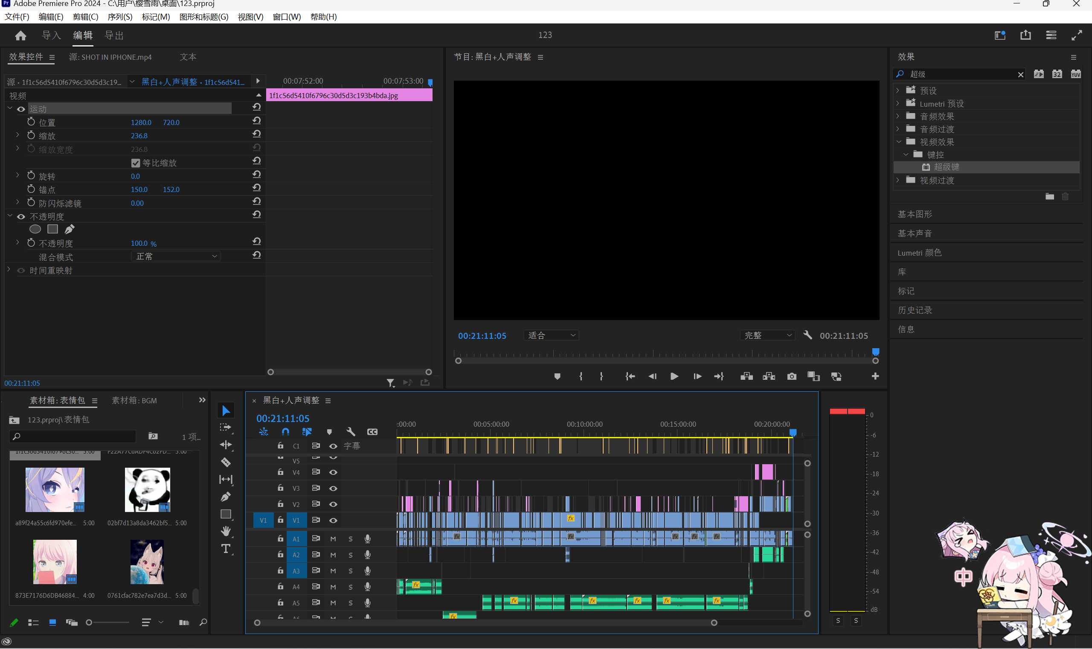The height and width of the screenshot is (649, 1092).
Task: Open playback resolution 完整 dropdown
Action: tap(768, 335)
